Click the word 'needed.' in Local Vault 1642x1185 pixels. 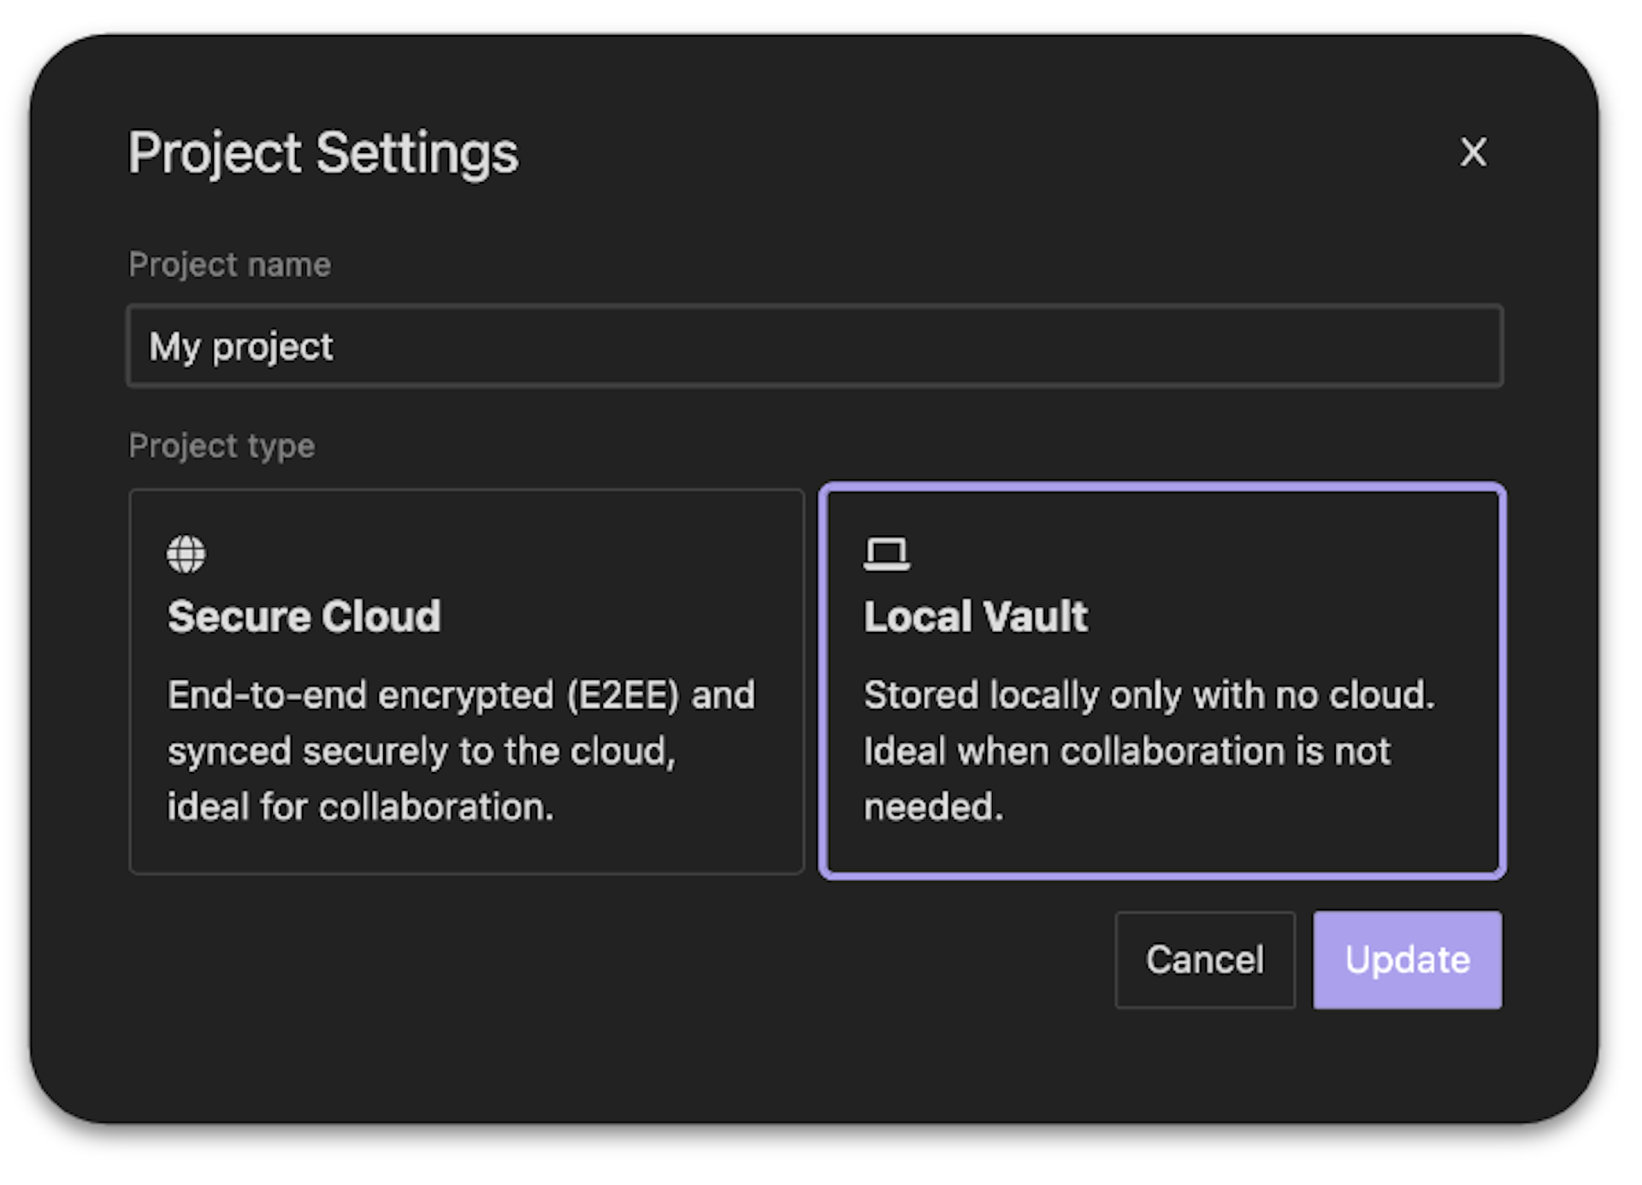[x=933, y=807]
